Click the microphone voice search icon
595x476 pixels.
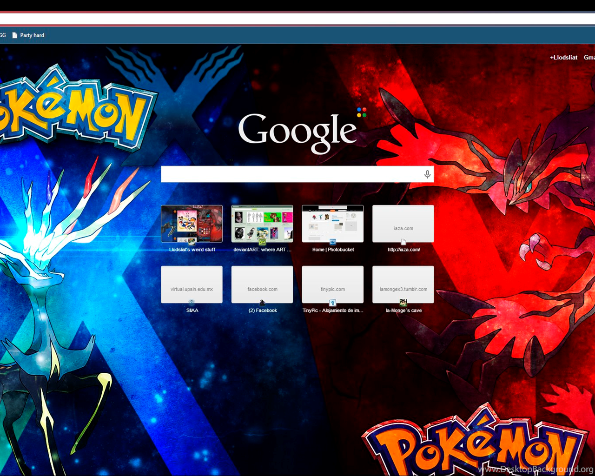click(x=427, y=174)
